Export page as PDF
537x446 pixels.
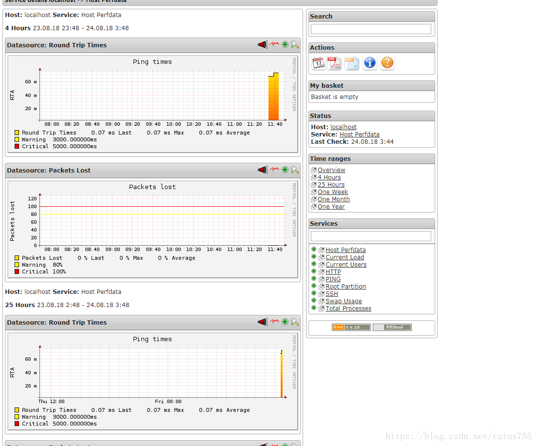(334, 63)
